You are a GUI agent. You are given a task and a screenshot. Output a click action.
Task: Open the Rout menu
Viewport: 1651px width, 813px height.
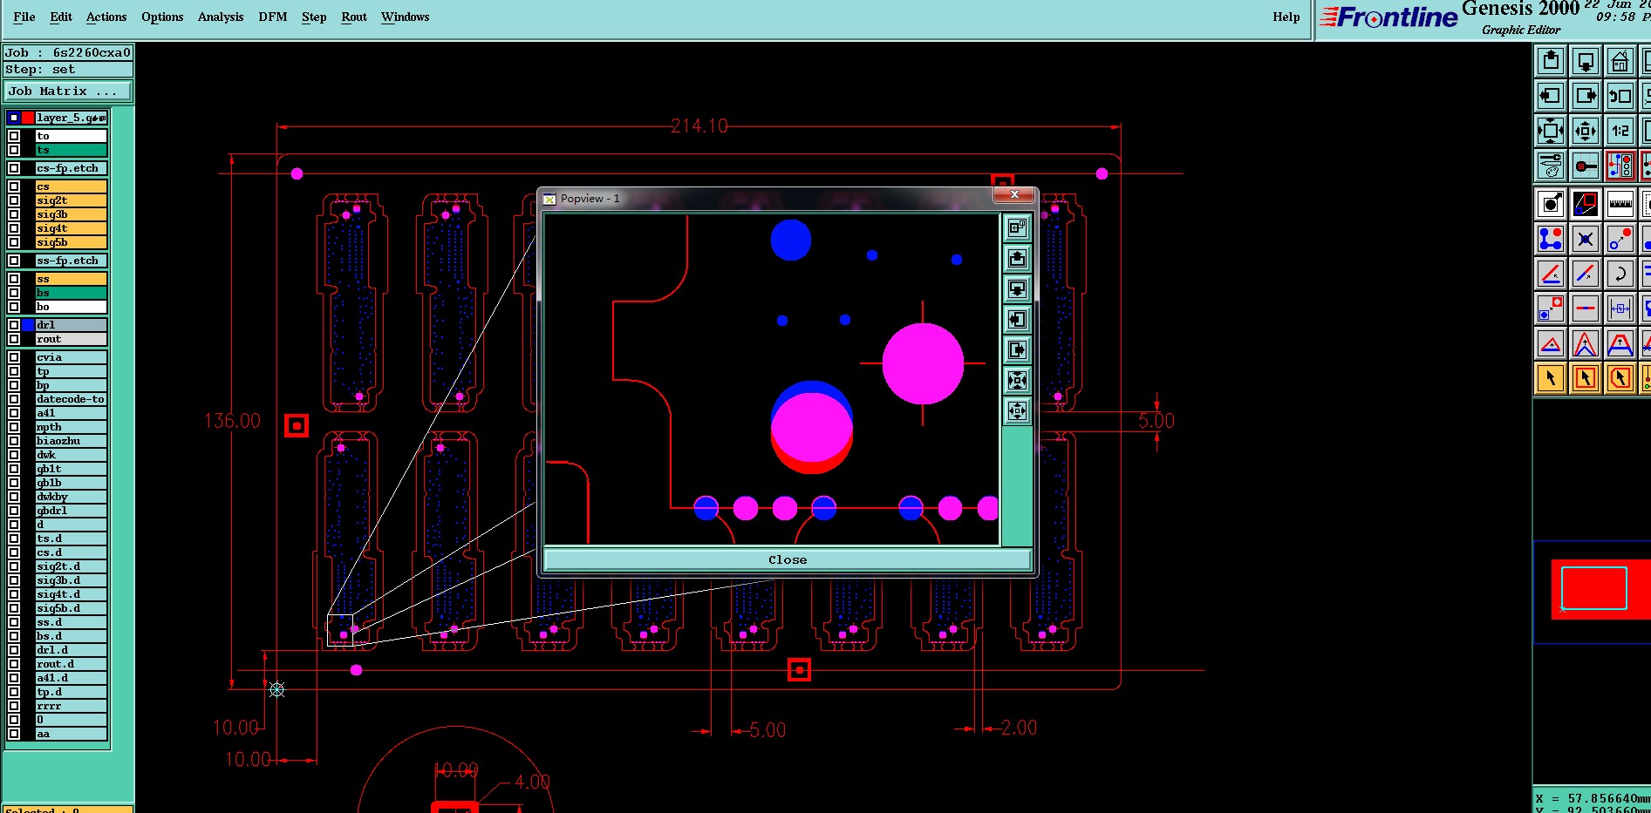click(354, 17)
